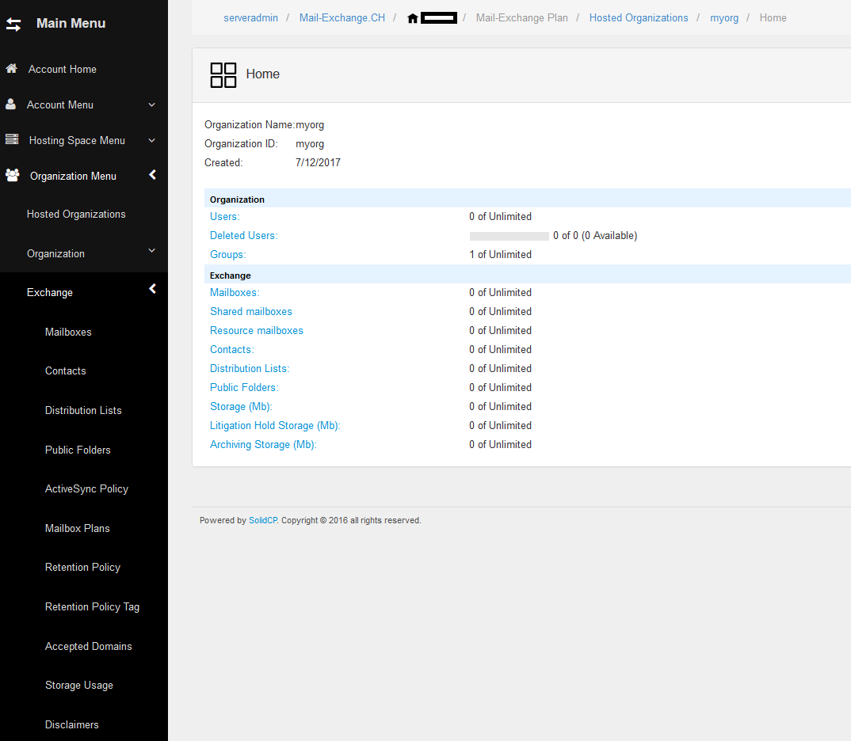Open Accepted Domains in the sidebar

coord(89,647)
